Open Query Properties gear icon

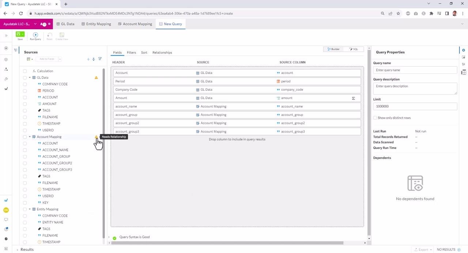464,50
